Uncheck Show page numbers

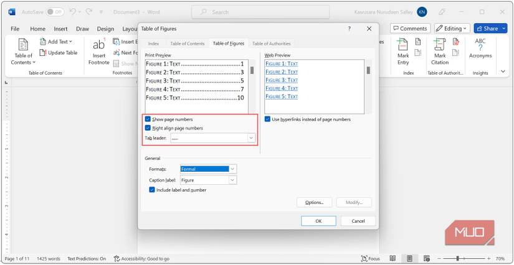pos(148,119)
